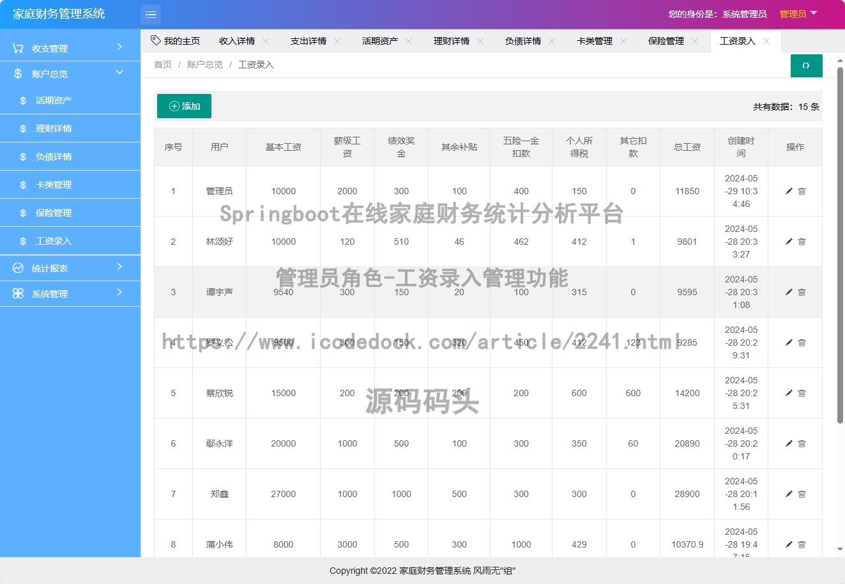This screenshot has height=584, width=845.
Task: Open 活期资产 in the sidebar
Action: tap(70, 100)
